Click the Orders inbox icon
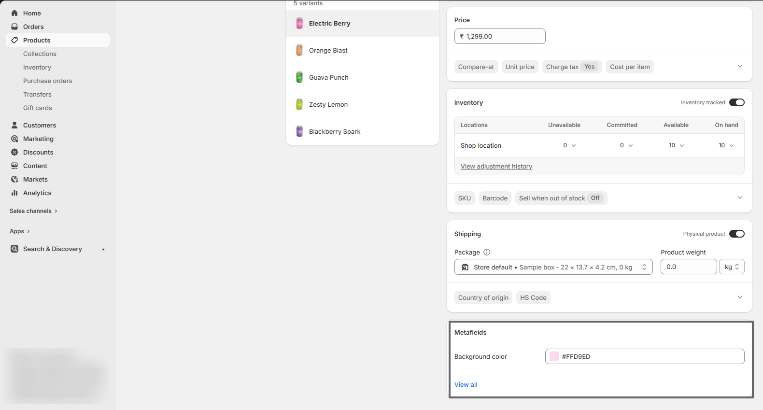The height and width of the screenshot is (410, 763). 14,27
